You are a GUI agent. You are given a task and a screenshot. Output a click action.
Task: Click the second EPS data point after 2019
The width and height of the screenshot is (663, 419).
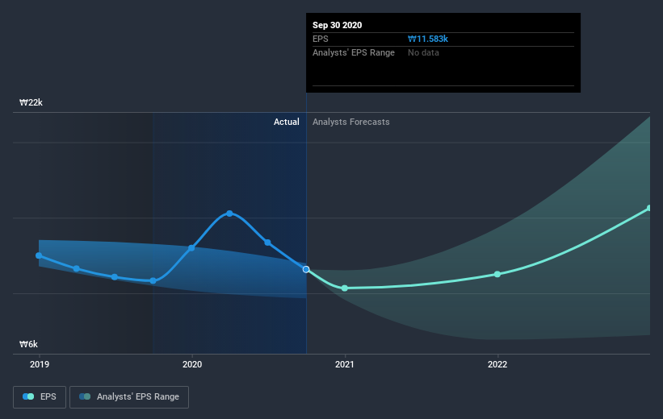point(77,269)
